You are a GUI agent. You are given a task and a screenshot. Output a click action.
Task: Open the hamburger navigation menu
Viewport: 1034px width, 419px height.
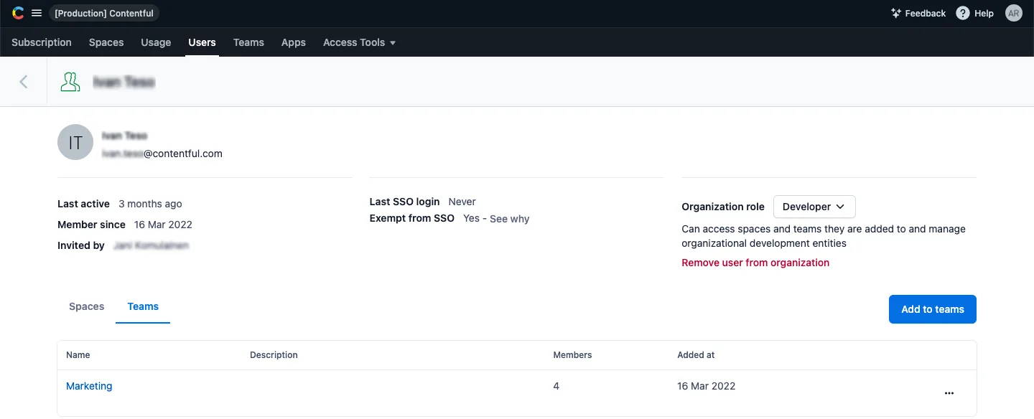coord(37,13)
